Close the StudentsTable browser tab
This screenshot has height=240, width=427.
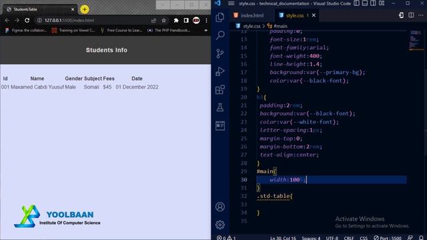tap(73, 9)
